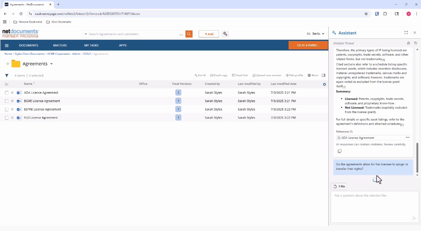Viewport: 421px width, 231px height.
Task: Expand the search scope dropdown chevron
Action: pyautogui.click(x=86, y=34)
